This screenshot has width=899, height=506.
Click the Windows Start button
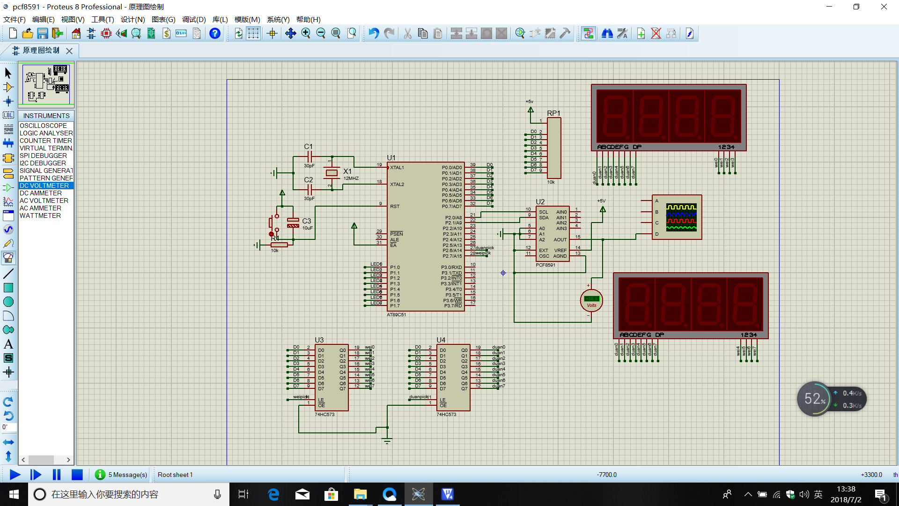point(14,494)
